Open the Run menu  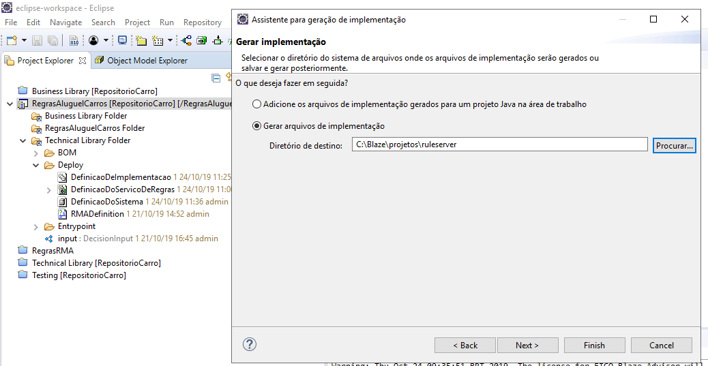(166, 22)
